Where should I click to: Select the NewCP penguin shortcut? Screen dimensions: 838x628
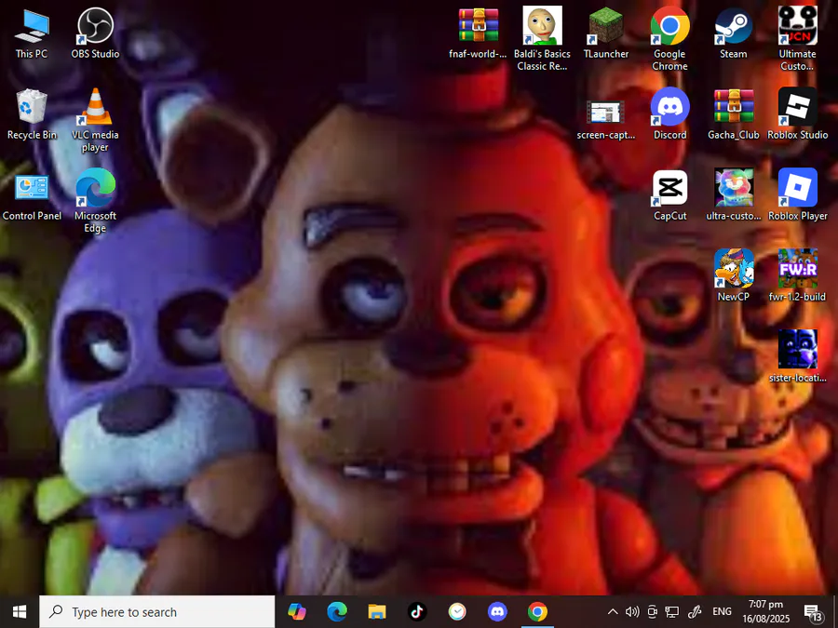click(734, 276)
